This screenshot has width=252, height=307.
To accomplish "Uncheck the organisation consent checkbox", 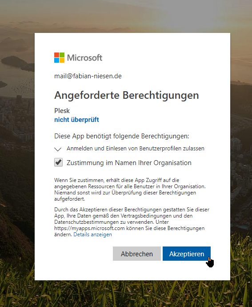I will coord(58,162).
